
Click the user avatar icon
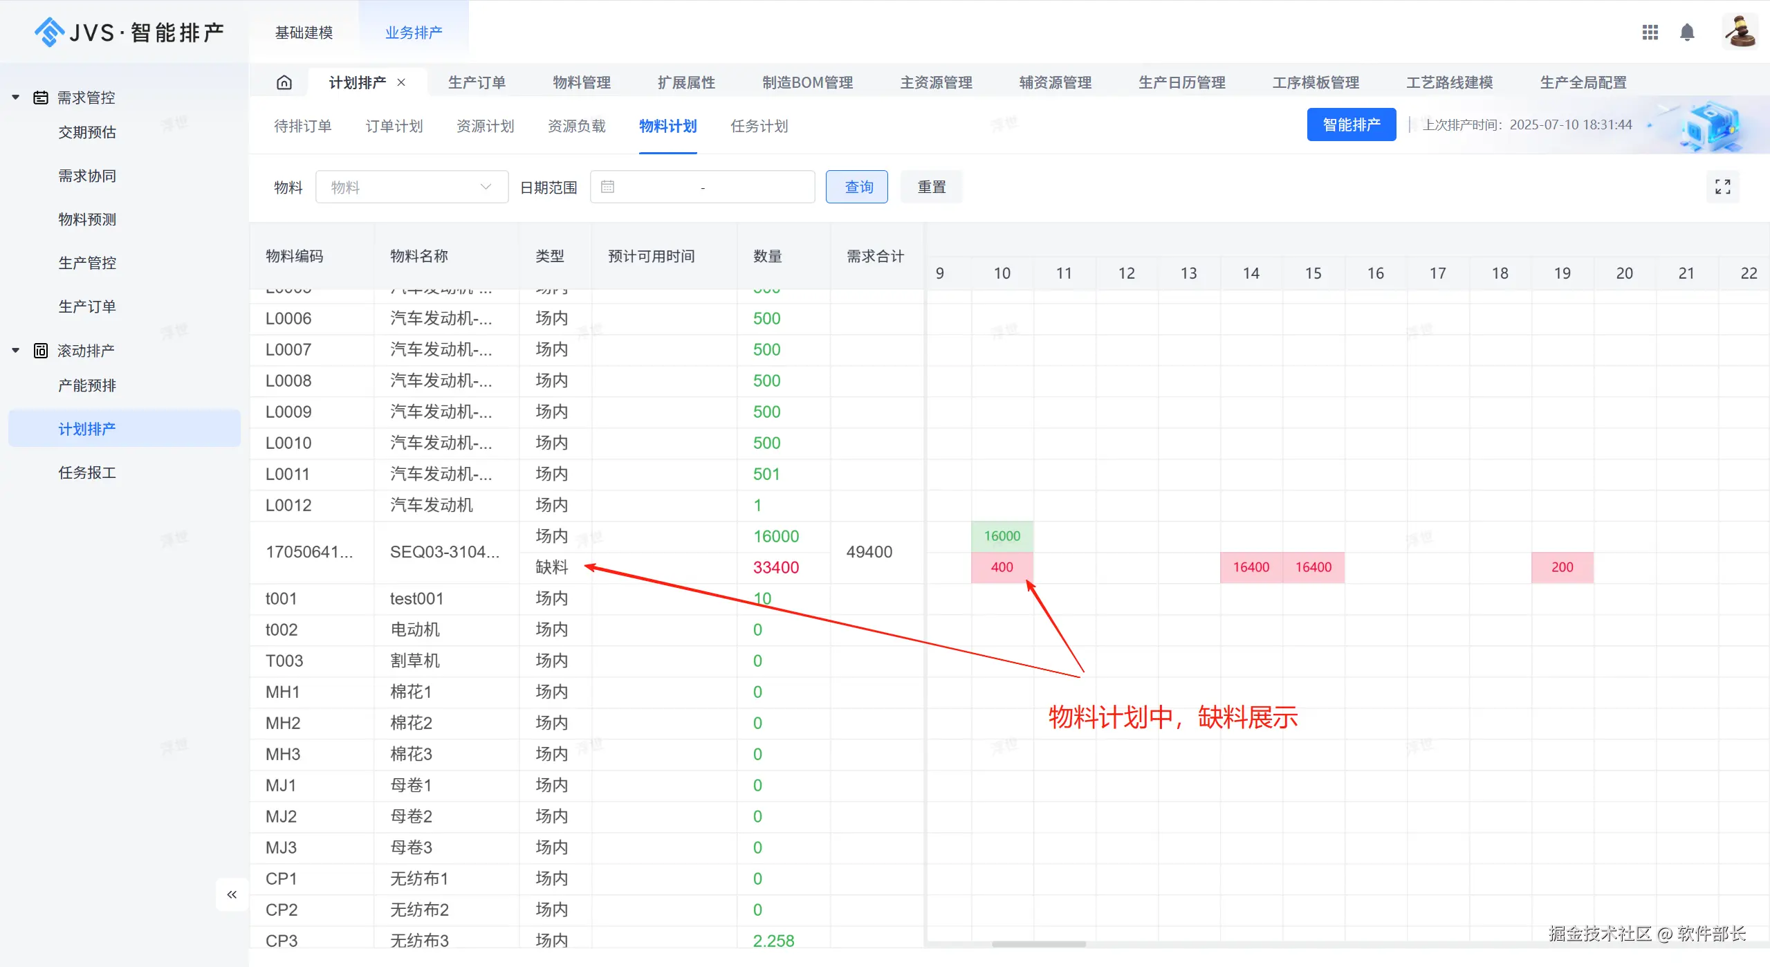click(1740, 32)
